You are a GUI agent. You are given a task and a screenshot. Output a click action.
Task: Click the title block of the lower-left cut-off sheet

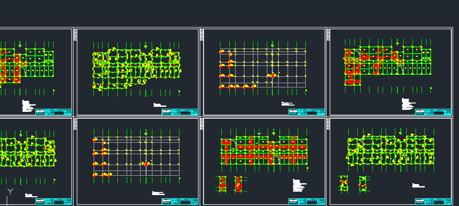tap(54, 201)
